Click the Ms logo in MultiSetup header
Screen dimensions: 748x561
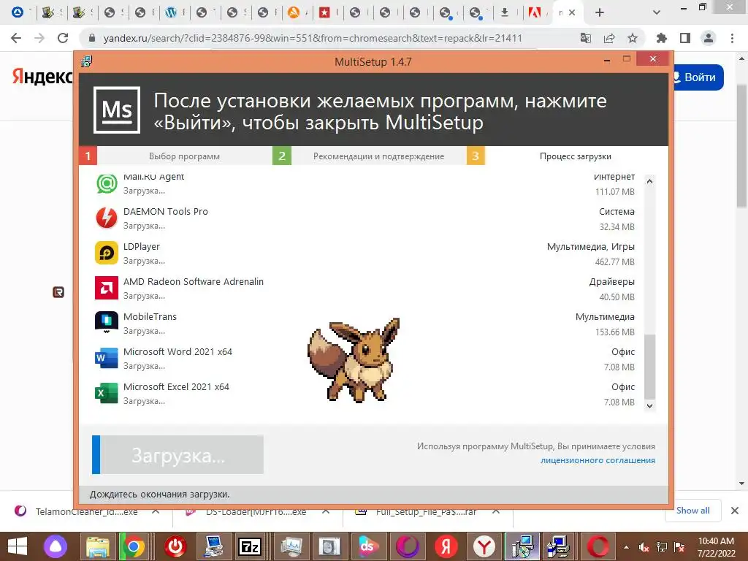click(x=117, y=110)
